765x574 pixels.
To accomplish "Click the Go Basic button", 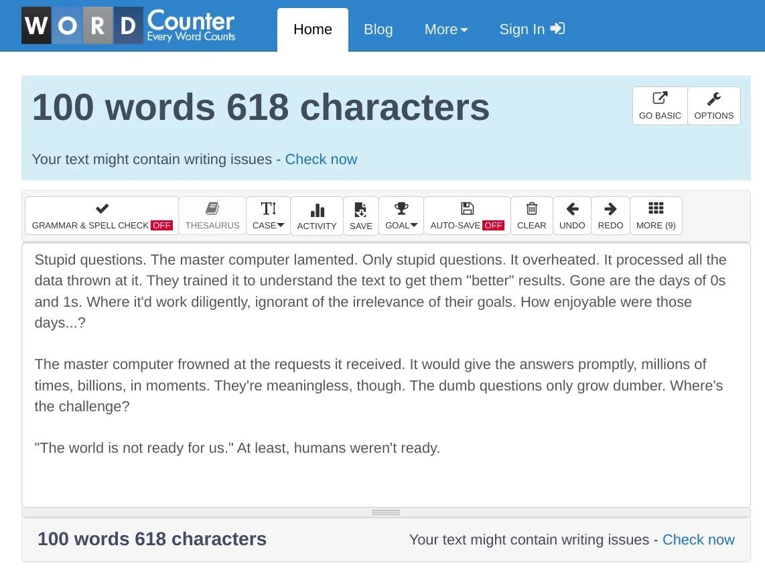I will coord(660,106).
